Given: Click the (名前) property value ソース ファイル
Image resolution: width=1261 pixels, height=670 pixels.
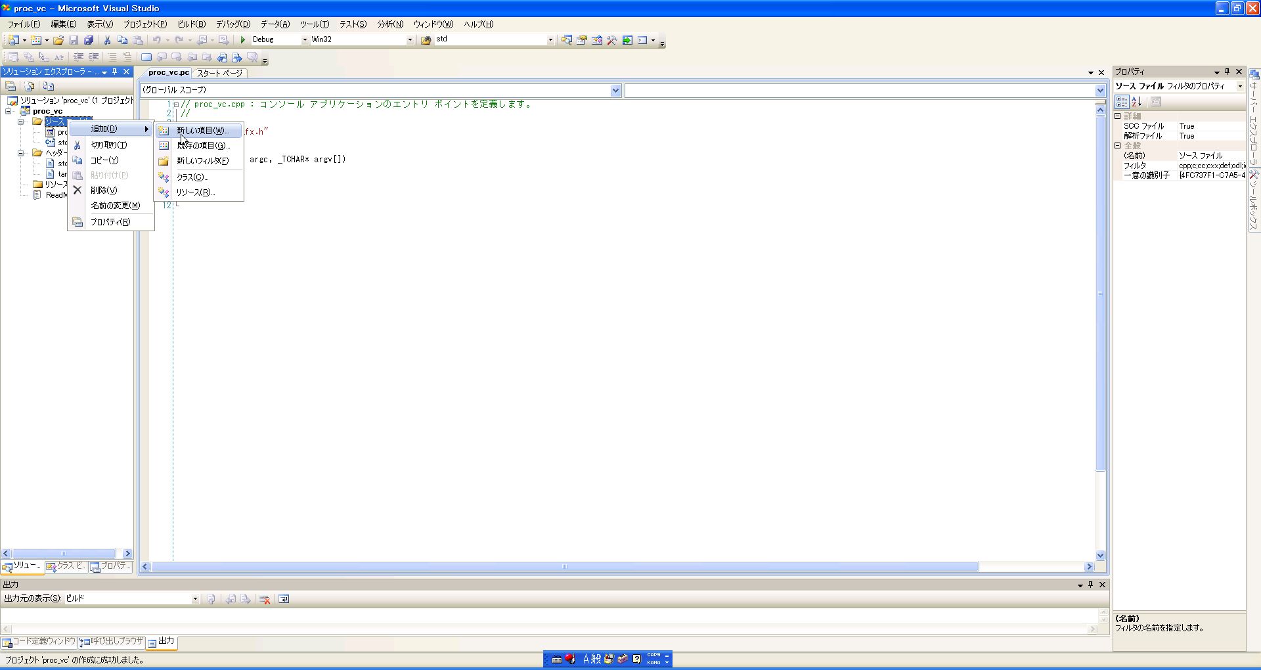Looking at the screenshot, I should 1210,156.
